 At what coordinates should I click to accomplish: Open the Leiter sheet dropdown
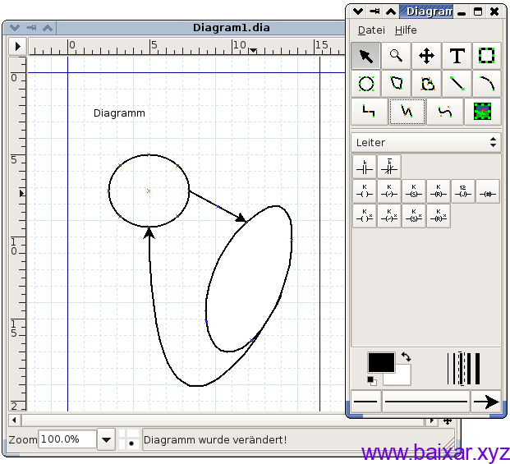[x=425, y=142]
